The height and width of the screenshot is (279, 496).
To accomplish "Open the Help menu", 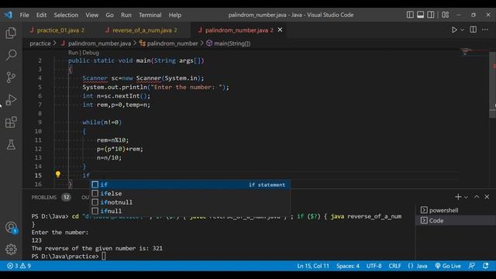I will [174, 15].
